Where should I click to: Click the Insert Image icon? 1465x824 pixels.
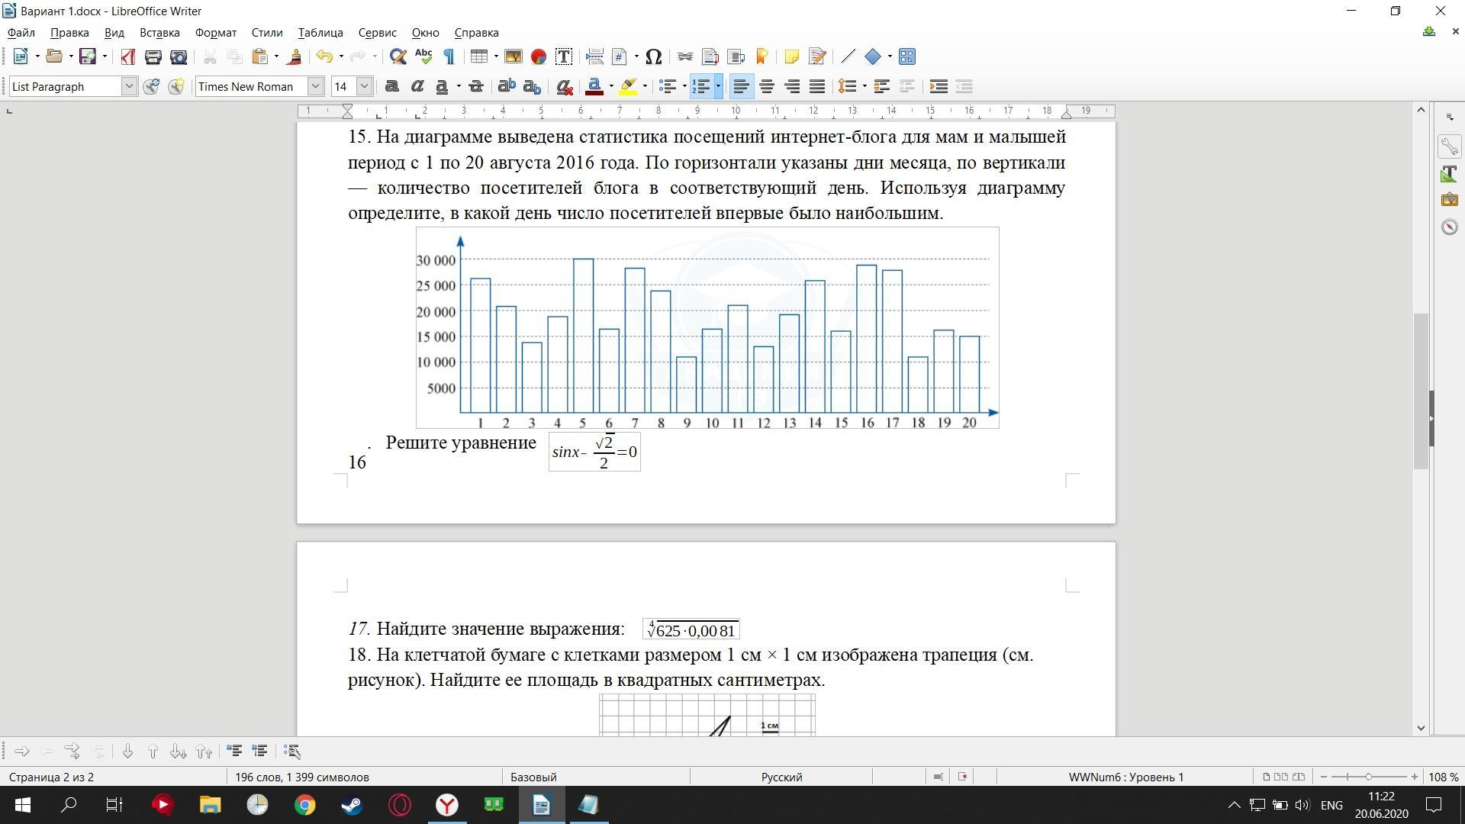513,56
